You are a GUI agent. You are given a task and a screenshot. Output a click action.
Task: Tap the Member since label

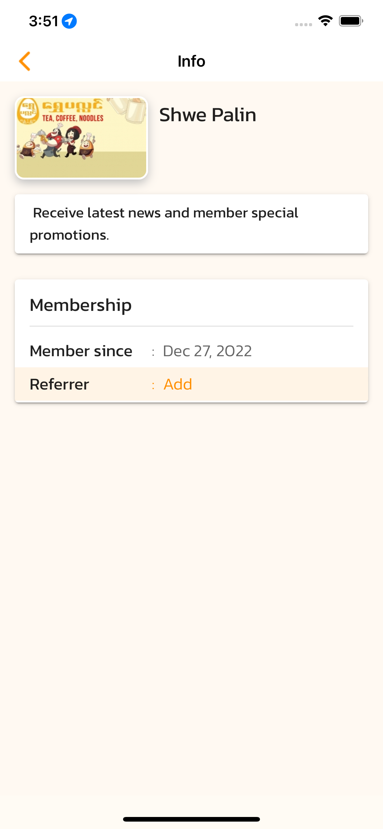[x=81, y=351]
